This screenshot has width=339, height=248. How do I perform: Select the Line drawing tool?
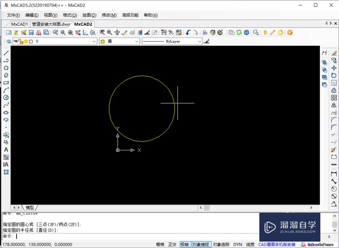tap(6, 53)
